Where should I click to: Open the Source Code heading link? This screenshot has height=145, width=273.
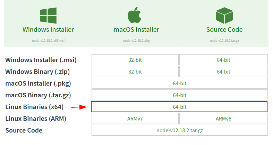[224, 30]
